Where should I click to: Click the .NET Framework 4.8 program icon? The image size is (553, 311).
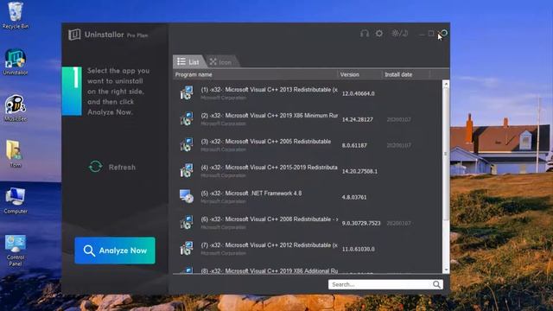click(x=187, y=196)
